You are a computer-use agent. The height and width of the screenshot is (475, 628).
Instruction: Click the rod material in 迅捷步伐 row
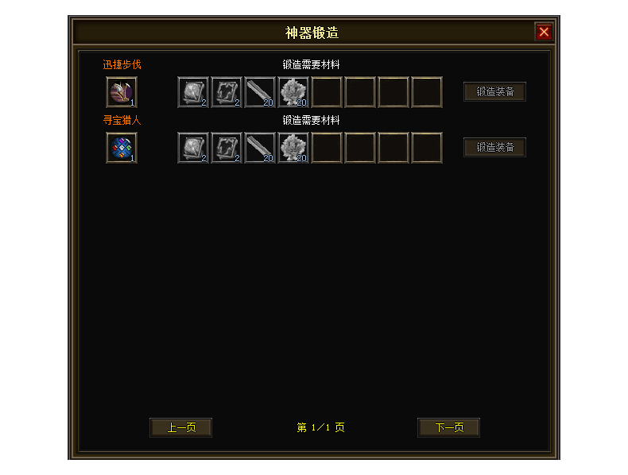pos(260,92)
